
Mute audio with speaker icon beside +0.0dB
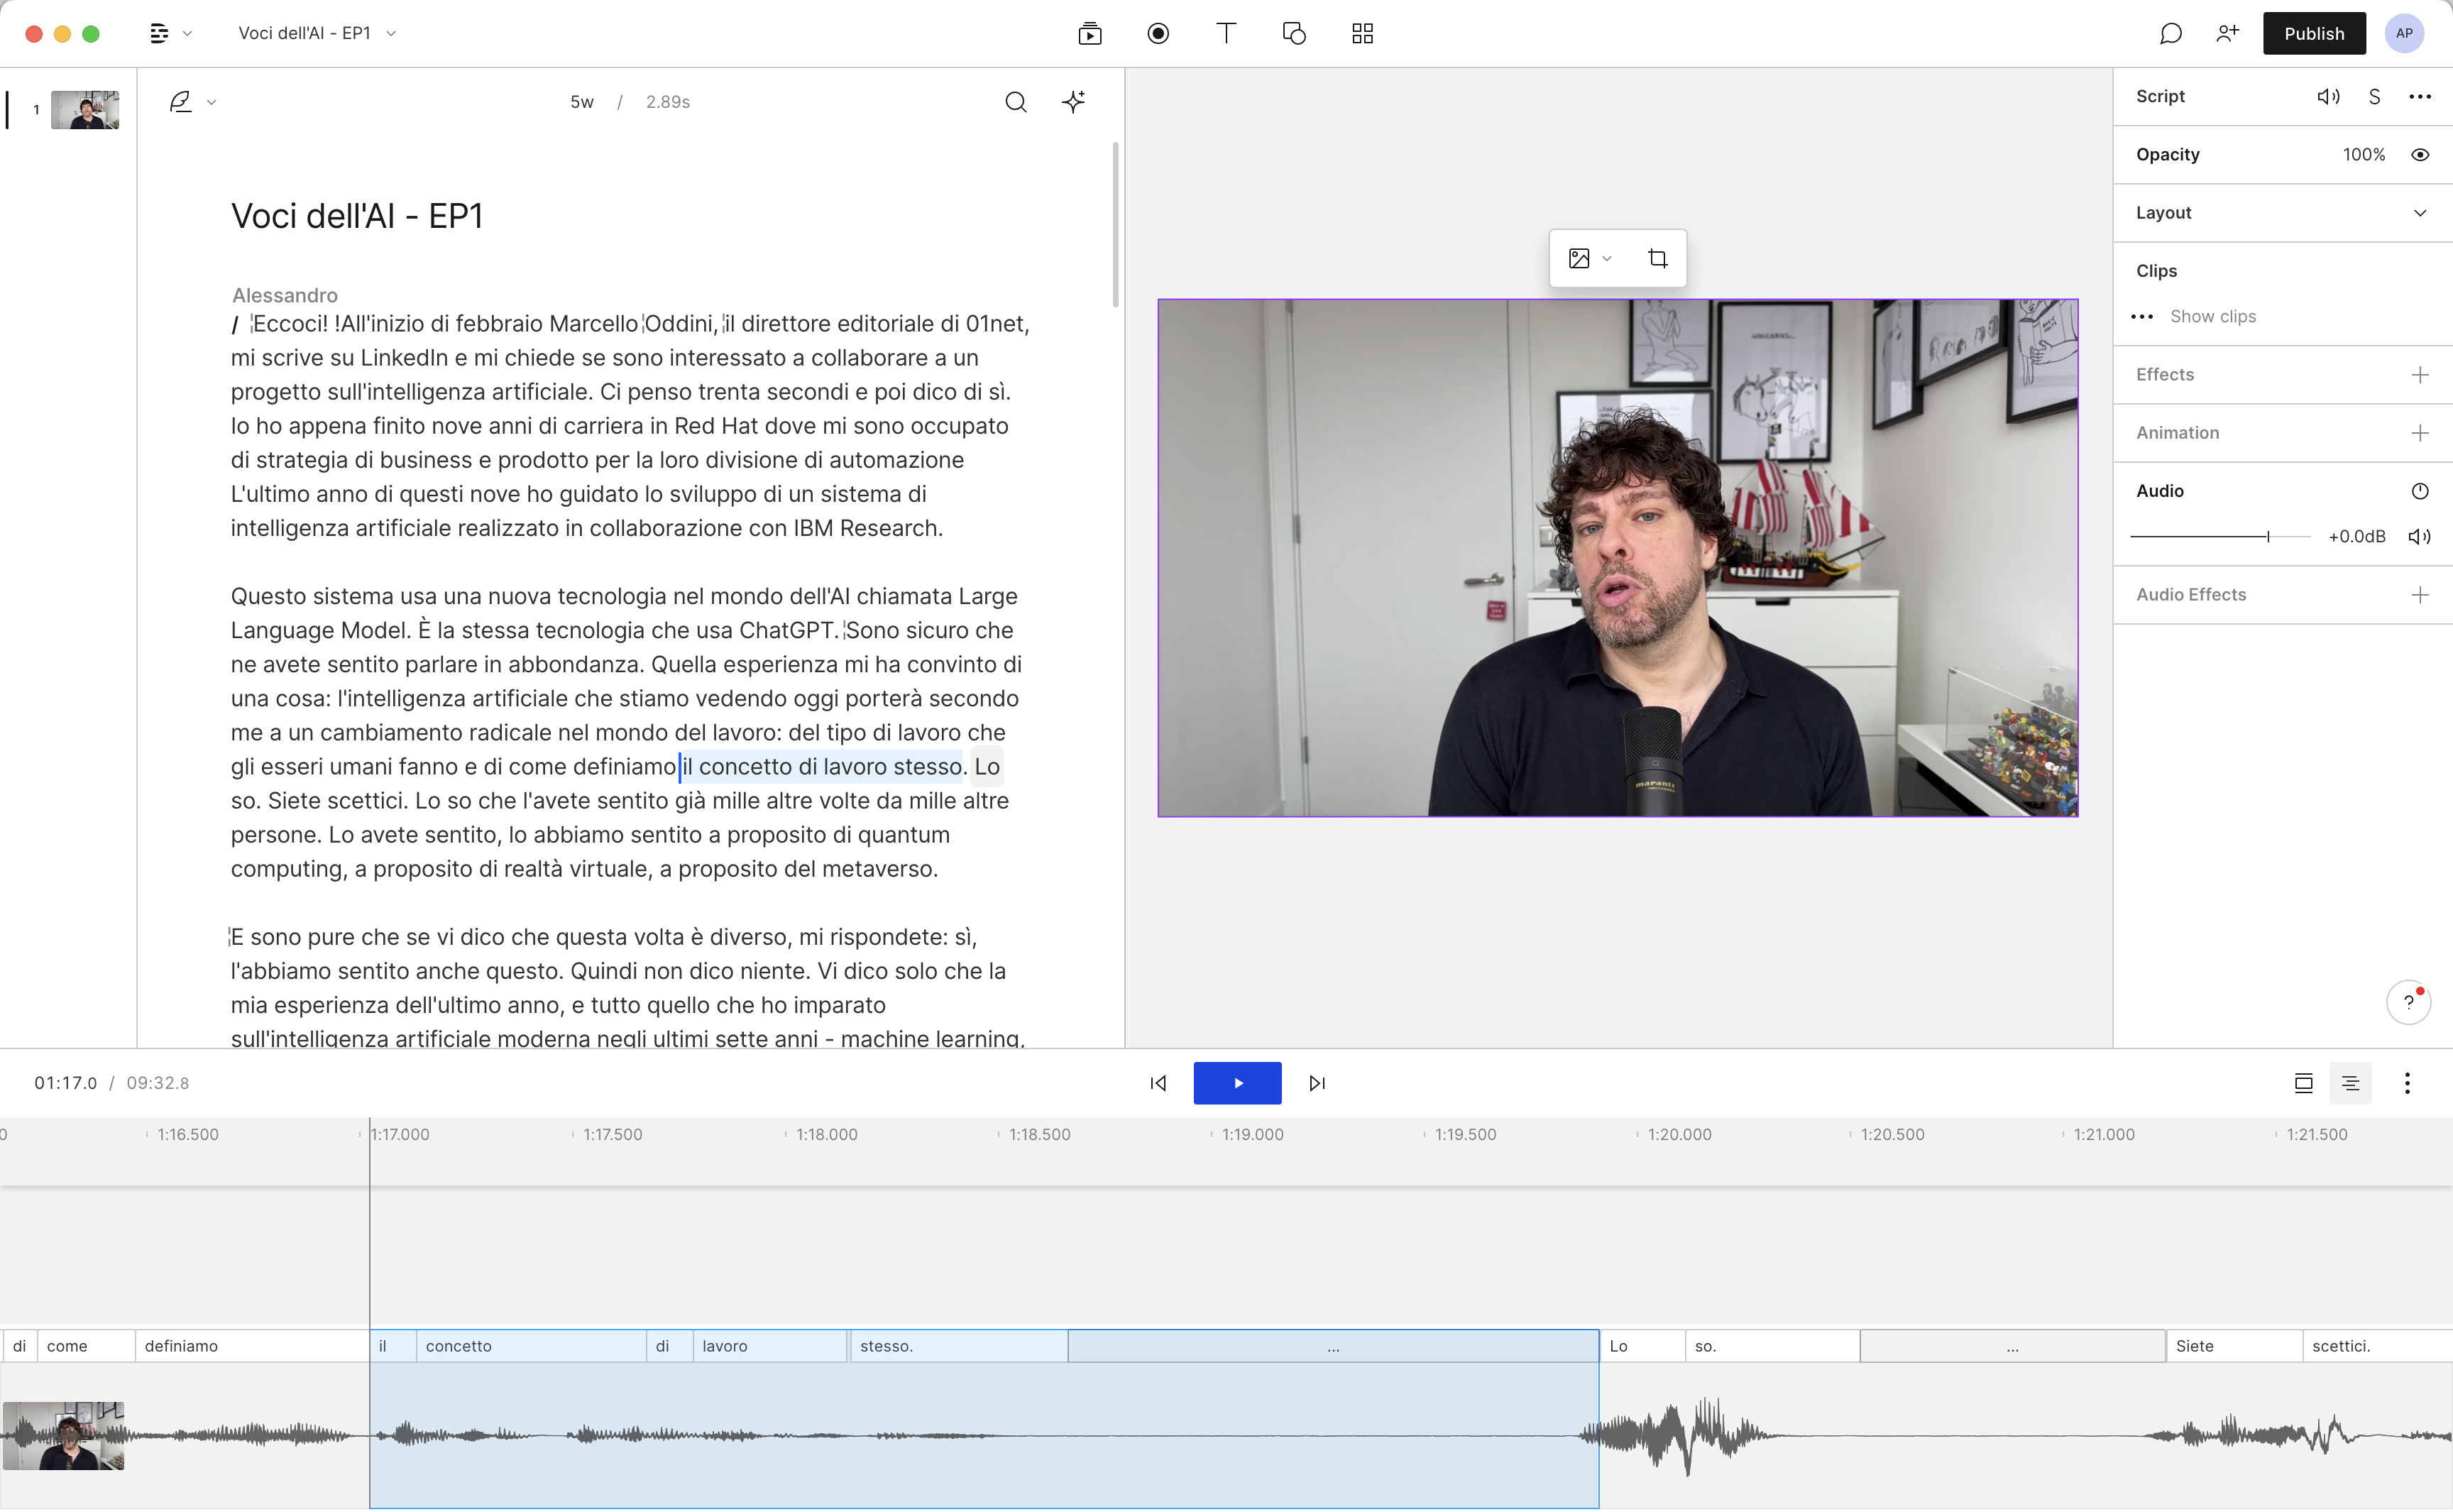2419,537
